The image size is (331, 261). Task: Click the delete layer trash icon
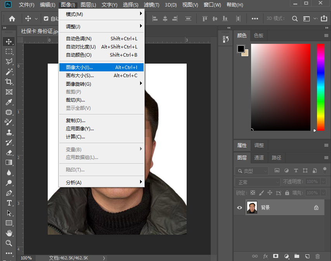pos(317,256)
